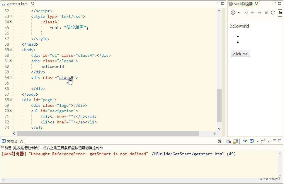Image resolution: width=284 pixels, height=184 pixels.
Task: Click the 控制台 monitor icon on tab
Action: click(4, 141)
